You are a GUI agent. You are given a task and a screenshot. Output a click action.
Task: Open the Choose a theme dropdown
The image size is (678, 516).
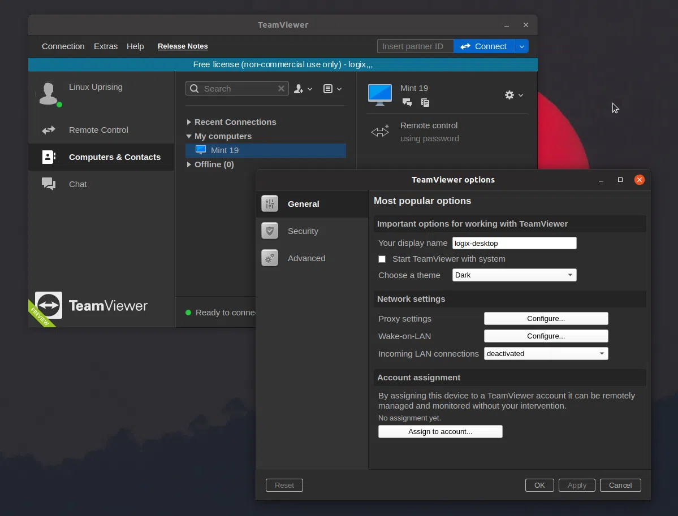(514, 275)
